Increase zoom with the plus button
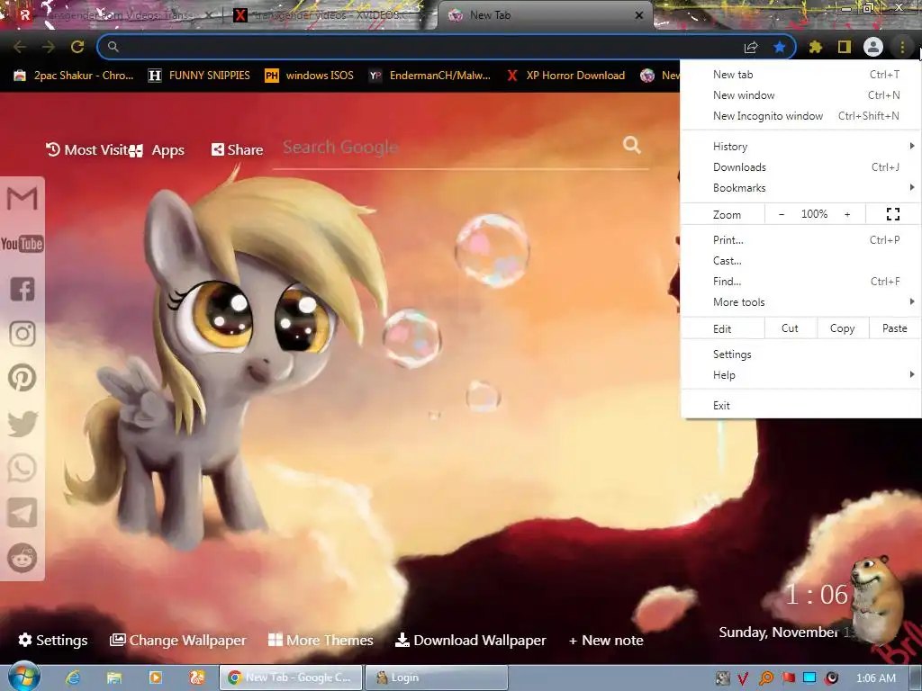This screenshot has height=691, width=922. [x=847, y=214]
